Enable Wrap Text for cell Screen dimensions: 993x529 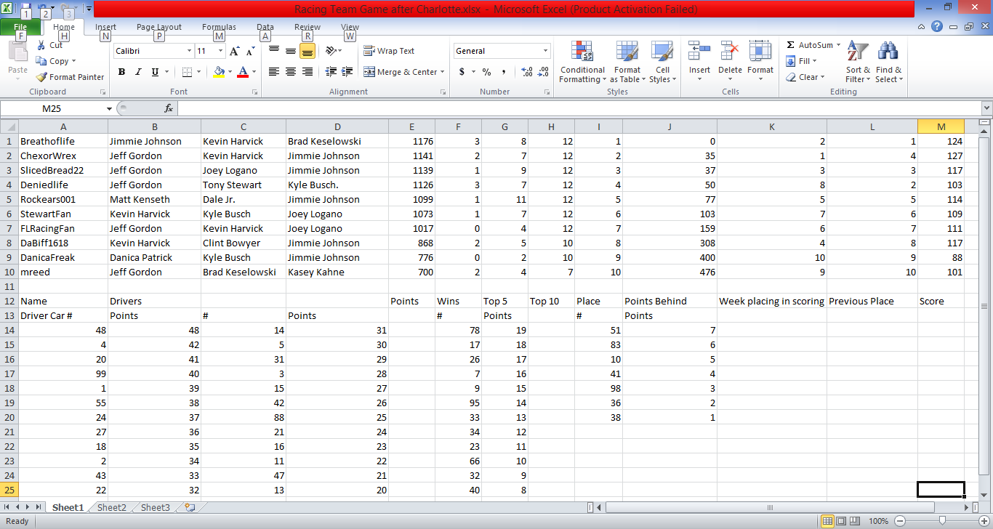(x=389, y=51)
